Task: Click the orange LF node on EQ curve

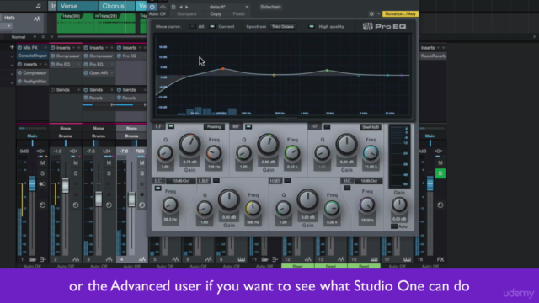Action: point(223,69)
